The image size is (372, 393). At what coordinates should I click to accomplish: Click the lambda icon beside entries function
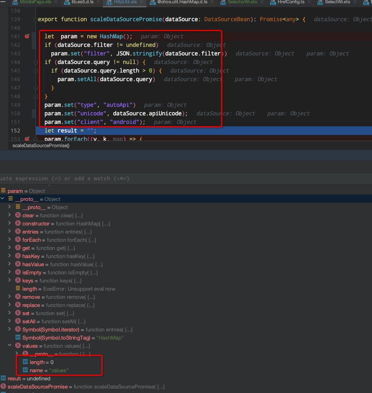(18, 231)
